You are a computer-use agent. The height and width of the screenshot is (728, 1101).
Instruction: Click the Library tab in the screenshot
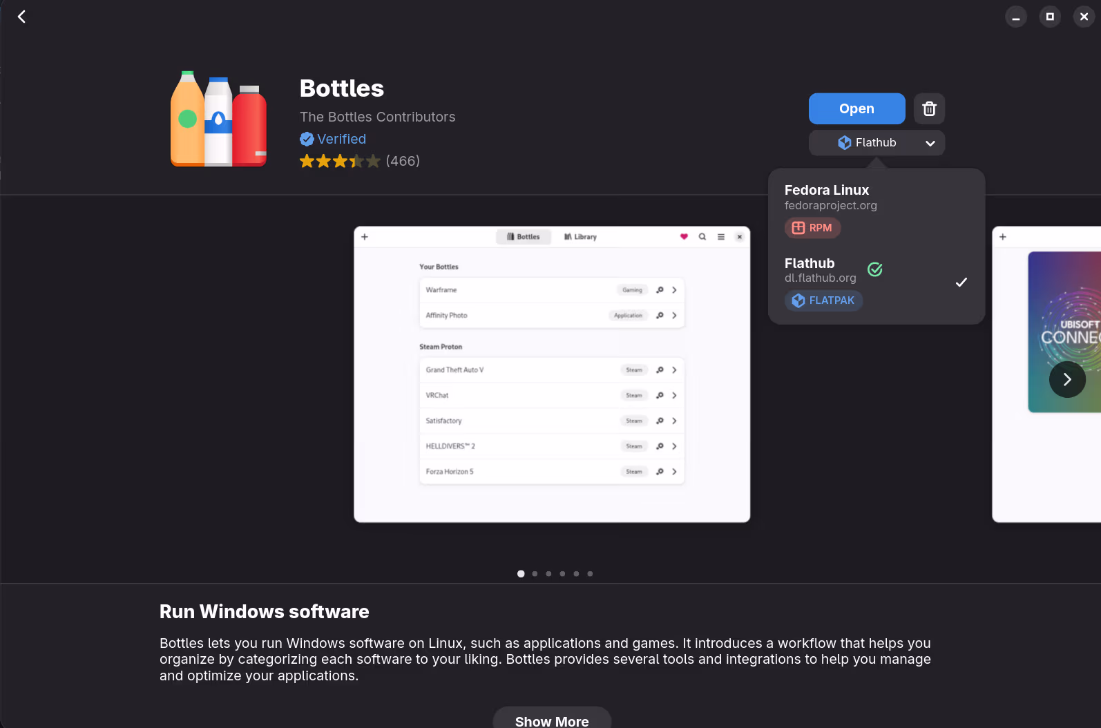click(x=580, y=237)
